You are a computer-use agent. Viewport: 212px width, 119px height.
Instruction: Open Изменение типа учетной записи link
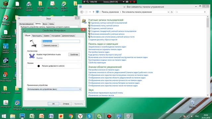coord(105,25)
